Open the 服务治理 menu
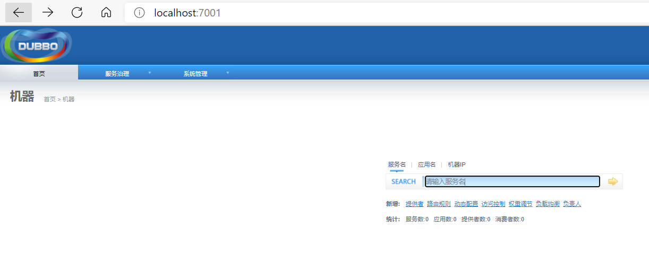This screenshot has width=649, height=278. coord(117,74)
